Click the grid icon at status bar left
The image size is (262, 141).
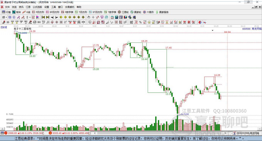[2, 133]
